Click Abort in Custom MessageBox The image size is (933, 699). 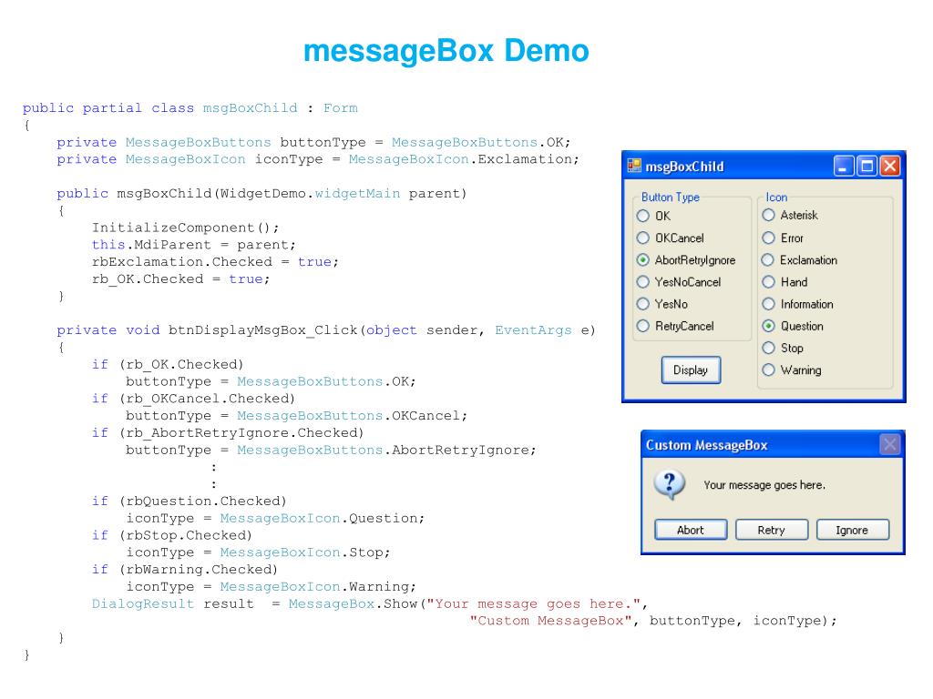tap(691, 530)
